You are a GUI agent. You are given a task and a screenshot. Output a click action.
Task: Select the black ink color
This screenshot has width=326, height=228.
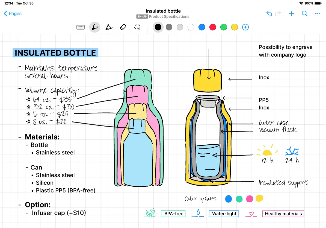[x=158, y=27]
